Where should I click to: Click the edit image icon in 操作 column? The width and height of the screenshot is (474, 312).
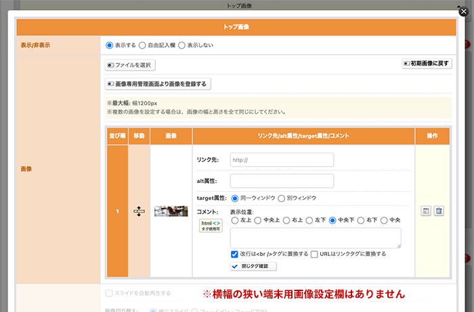[x=425, y=211]
